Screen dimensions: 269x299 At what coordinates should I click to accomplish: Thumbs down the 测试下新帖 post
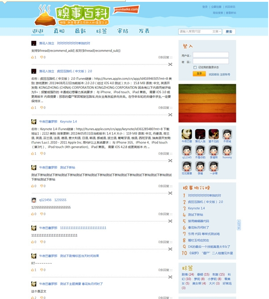pos(42,186)
